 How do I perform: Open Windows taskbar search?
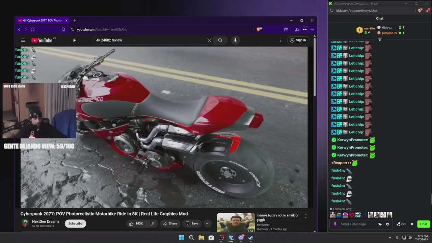click(191, 238)
